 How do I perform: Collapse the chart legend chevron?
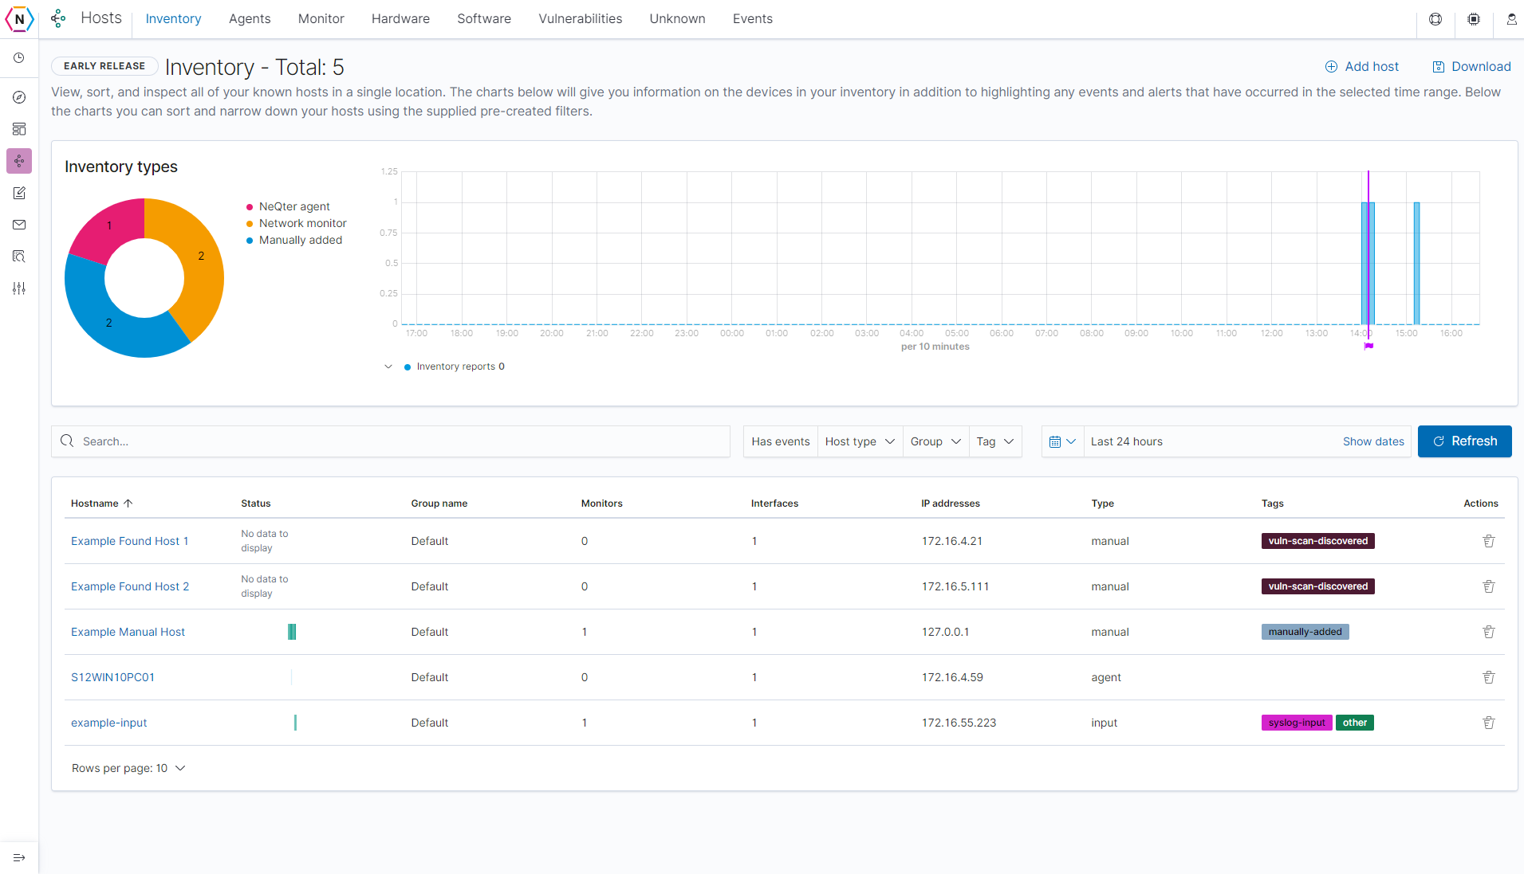tap(388, 366)
